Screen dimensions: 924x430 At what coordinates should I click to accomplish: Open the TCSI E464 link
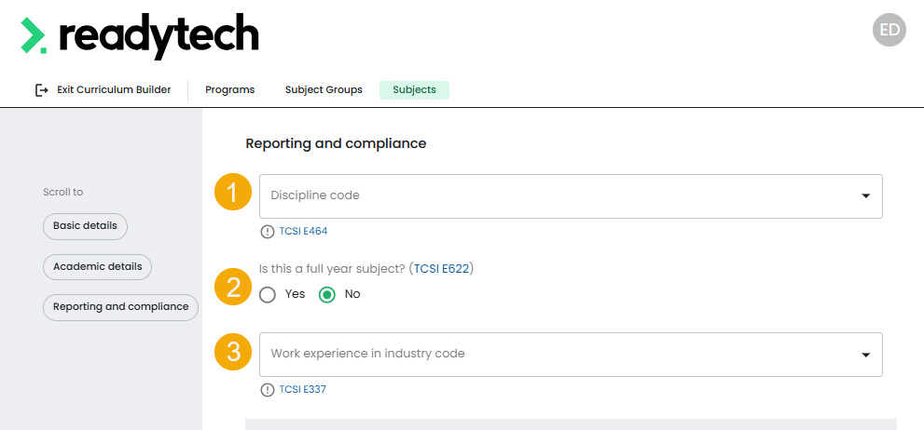tap(303, 231)
